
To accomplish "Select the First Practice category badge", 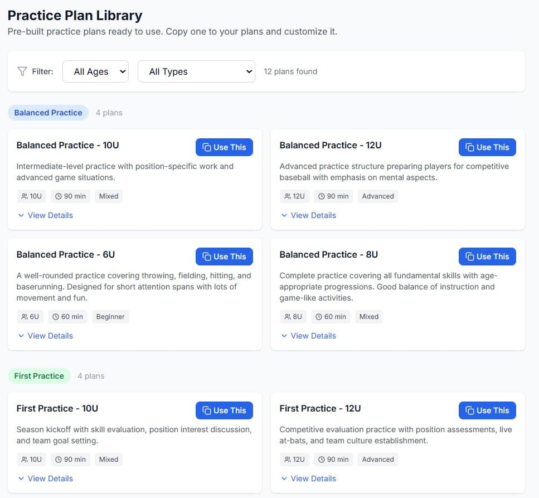I will 39,375.
